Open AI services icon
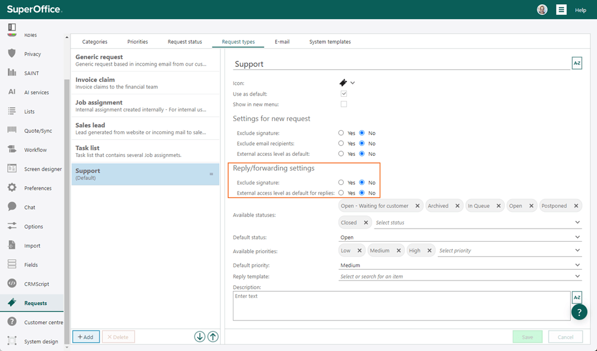The width and height of the screenshot is (597, 351). click(12, 92)
